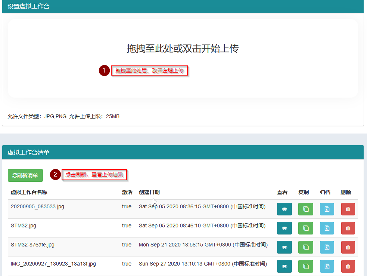The image size is (367, 276).
Task: Delete 20200905_083533.jpg using red delete icon
Action: click(x=348, y=209)
